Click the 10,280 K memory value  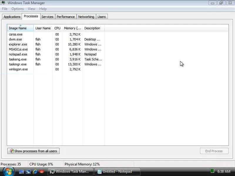pyautogui.click(x=74, y=44)
